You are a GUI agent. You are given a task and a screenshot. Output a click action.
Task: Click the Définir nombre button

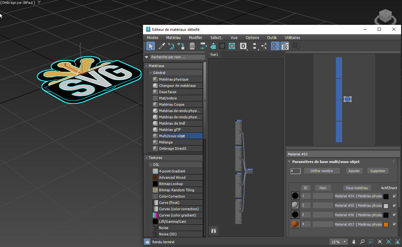coord(322,171)
